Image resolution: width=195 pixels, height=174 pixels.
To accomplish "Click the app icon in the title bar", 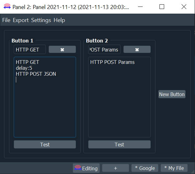I will click(x=7, y=7).
